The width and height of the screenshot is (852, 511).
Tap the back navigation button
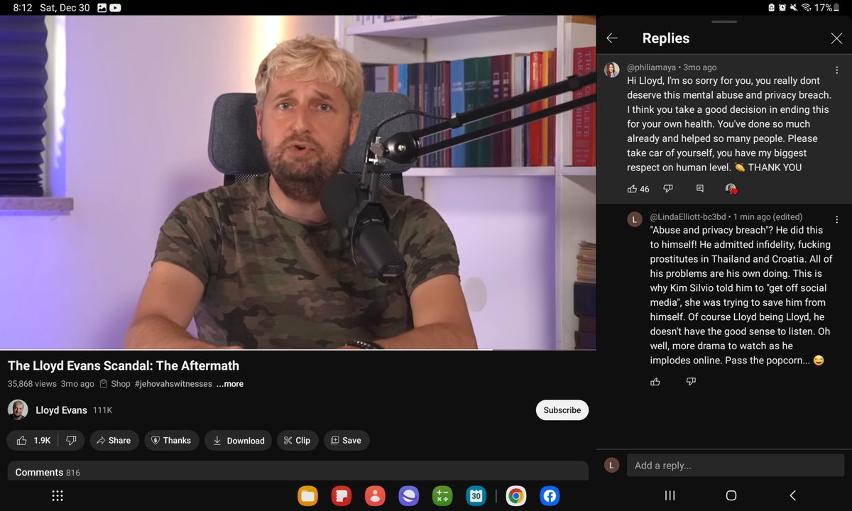(793, 495)
